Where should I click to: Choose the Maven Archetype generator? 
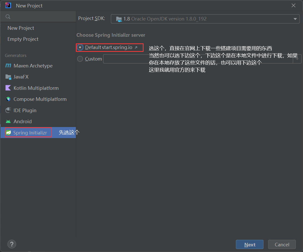38,66
